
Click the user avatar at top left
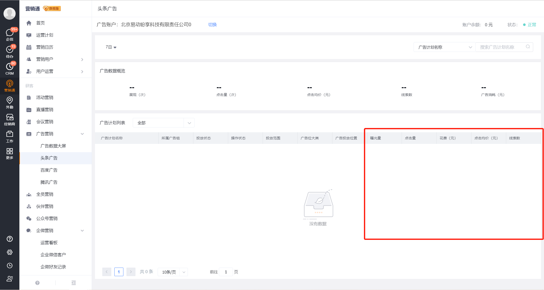(10, 13)
